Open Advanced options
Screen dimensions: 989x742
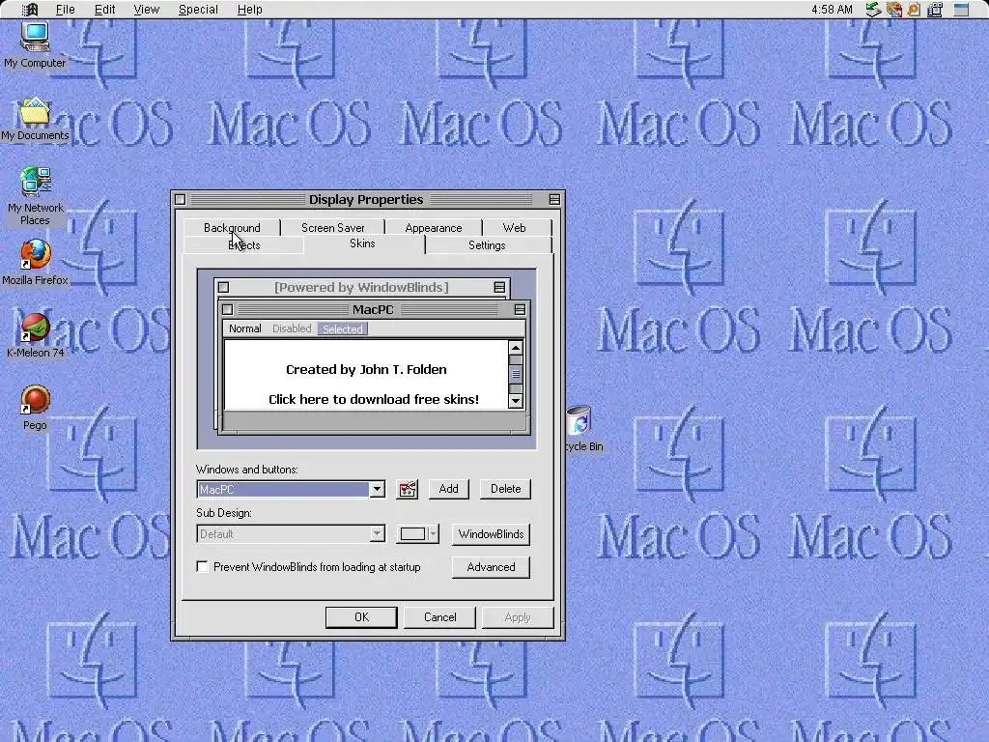(491, 566)
